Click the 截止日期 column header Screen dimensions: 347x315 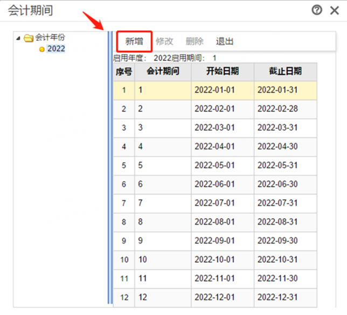pos(286,72)
